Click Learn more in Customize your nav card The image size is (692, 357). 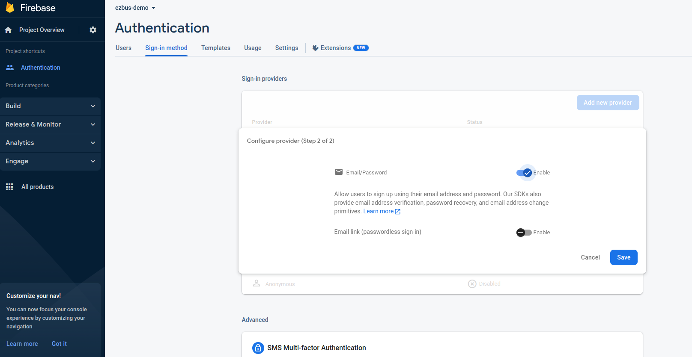(22, 344)
